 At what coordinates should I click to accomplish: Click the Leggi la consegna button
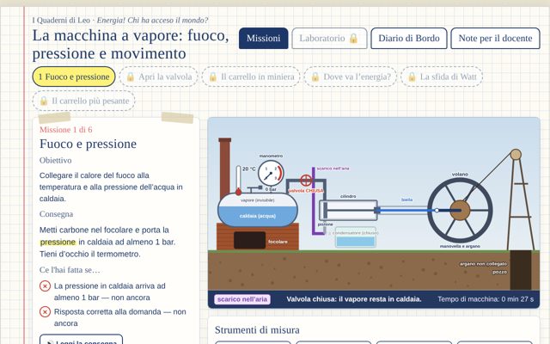pos(81,340)
